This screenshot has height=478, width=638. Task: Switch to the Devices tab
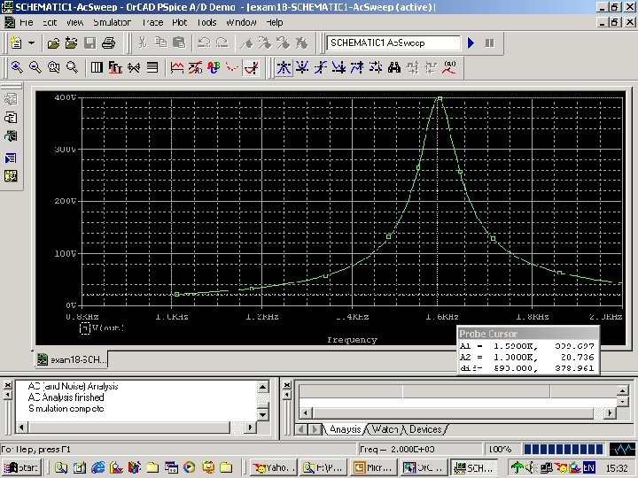pos(424,429)
